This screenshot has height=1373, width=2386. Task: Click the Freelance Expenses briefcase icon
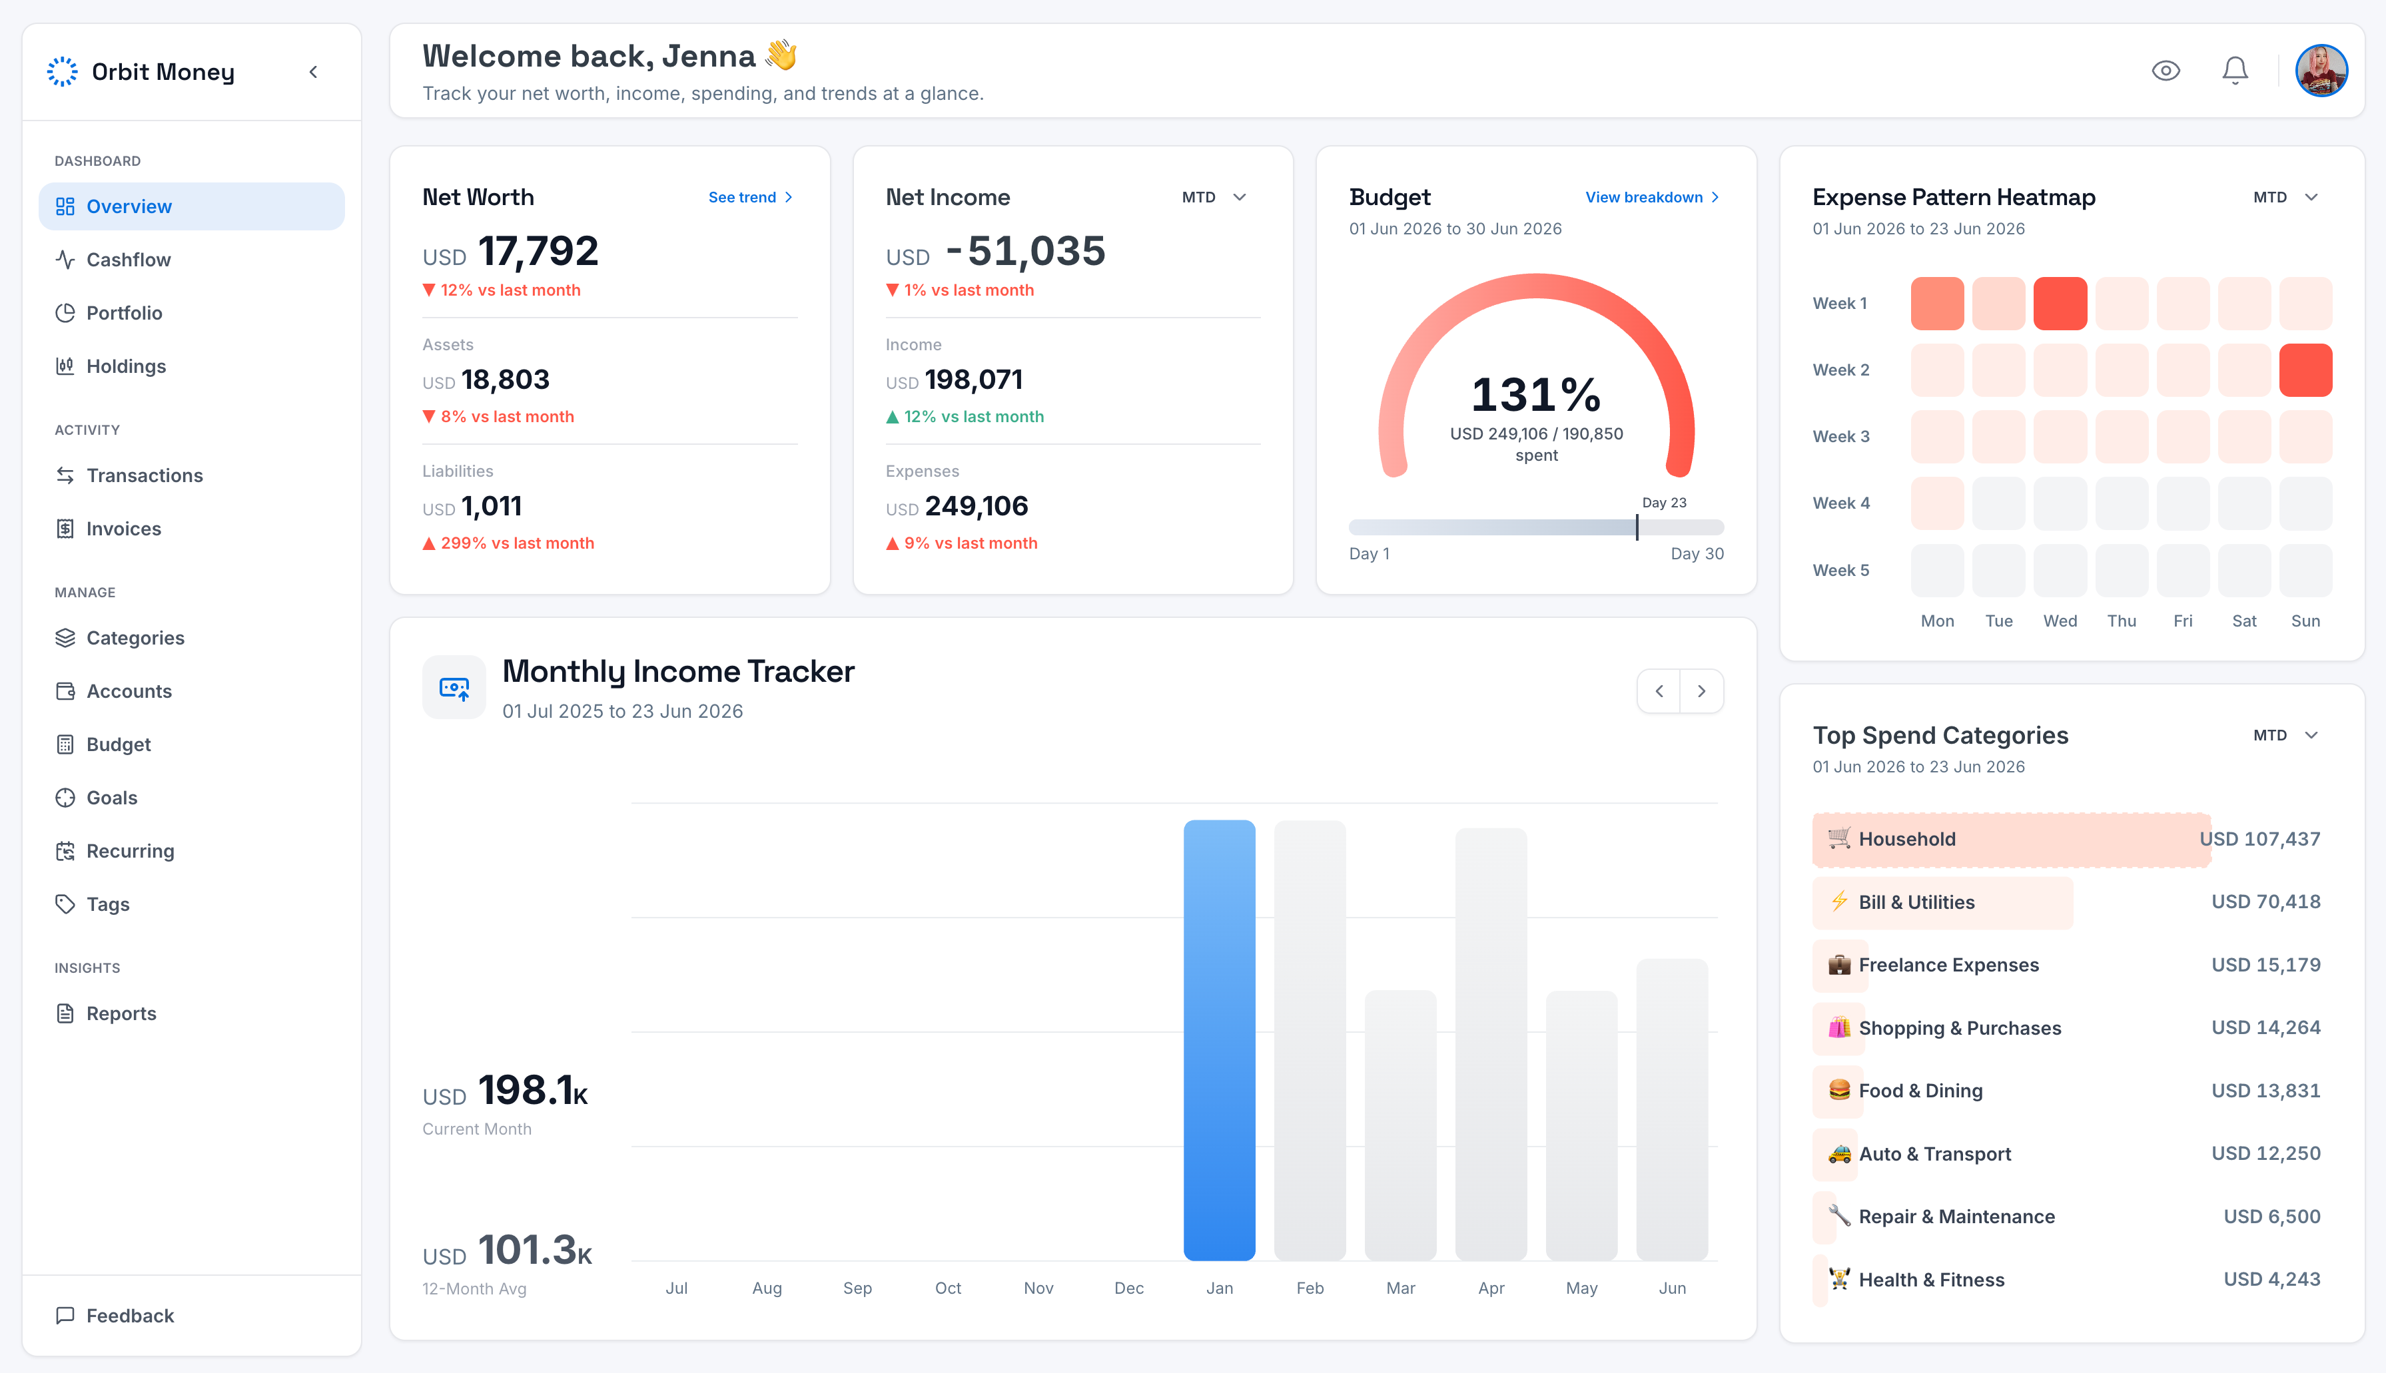click(x=1839, y=965)
